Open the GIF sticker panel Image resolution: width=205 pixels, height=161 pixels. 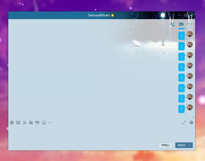pyautogui.click(x=18, y=123)
